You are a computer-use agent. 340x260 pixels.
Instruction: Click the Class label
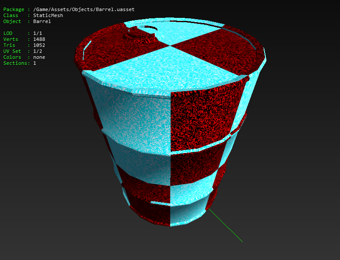pyautogui.click(x=11, y=15)
